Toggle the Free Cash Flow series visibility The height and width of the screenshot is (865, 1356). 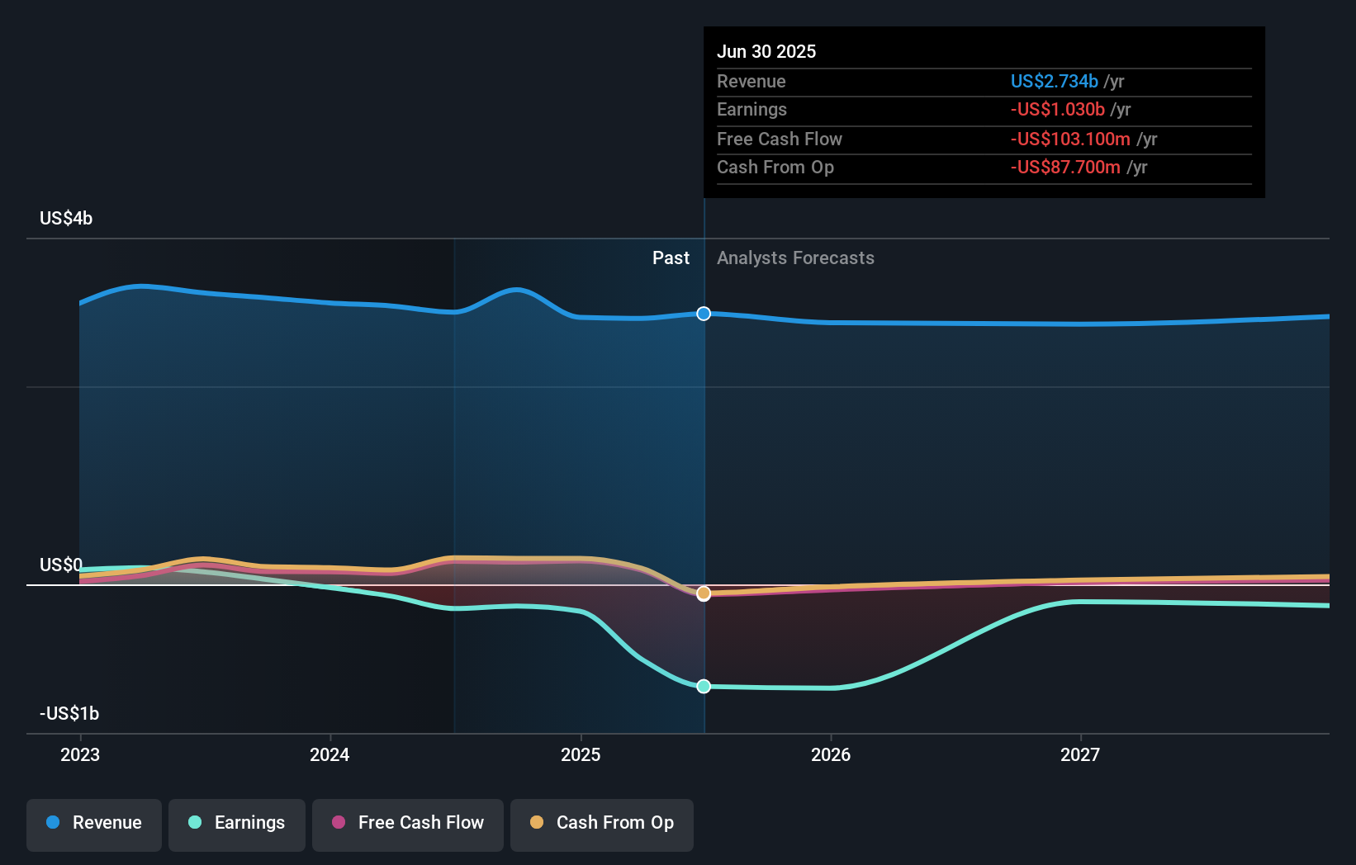407,823
